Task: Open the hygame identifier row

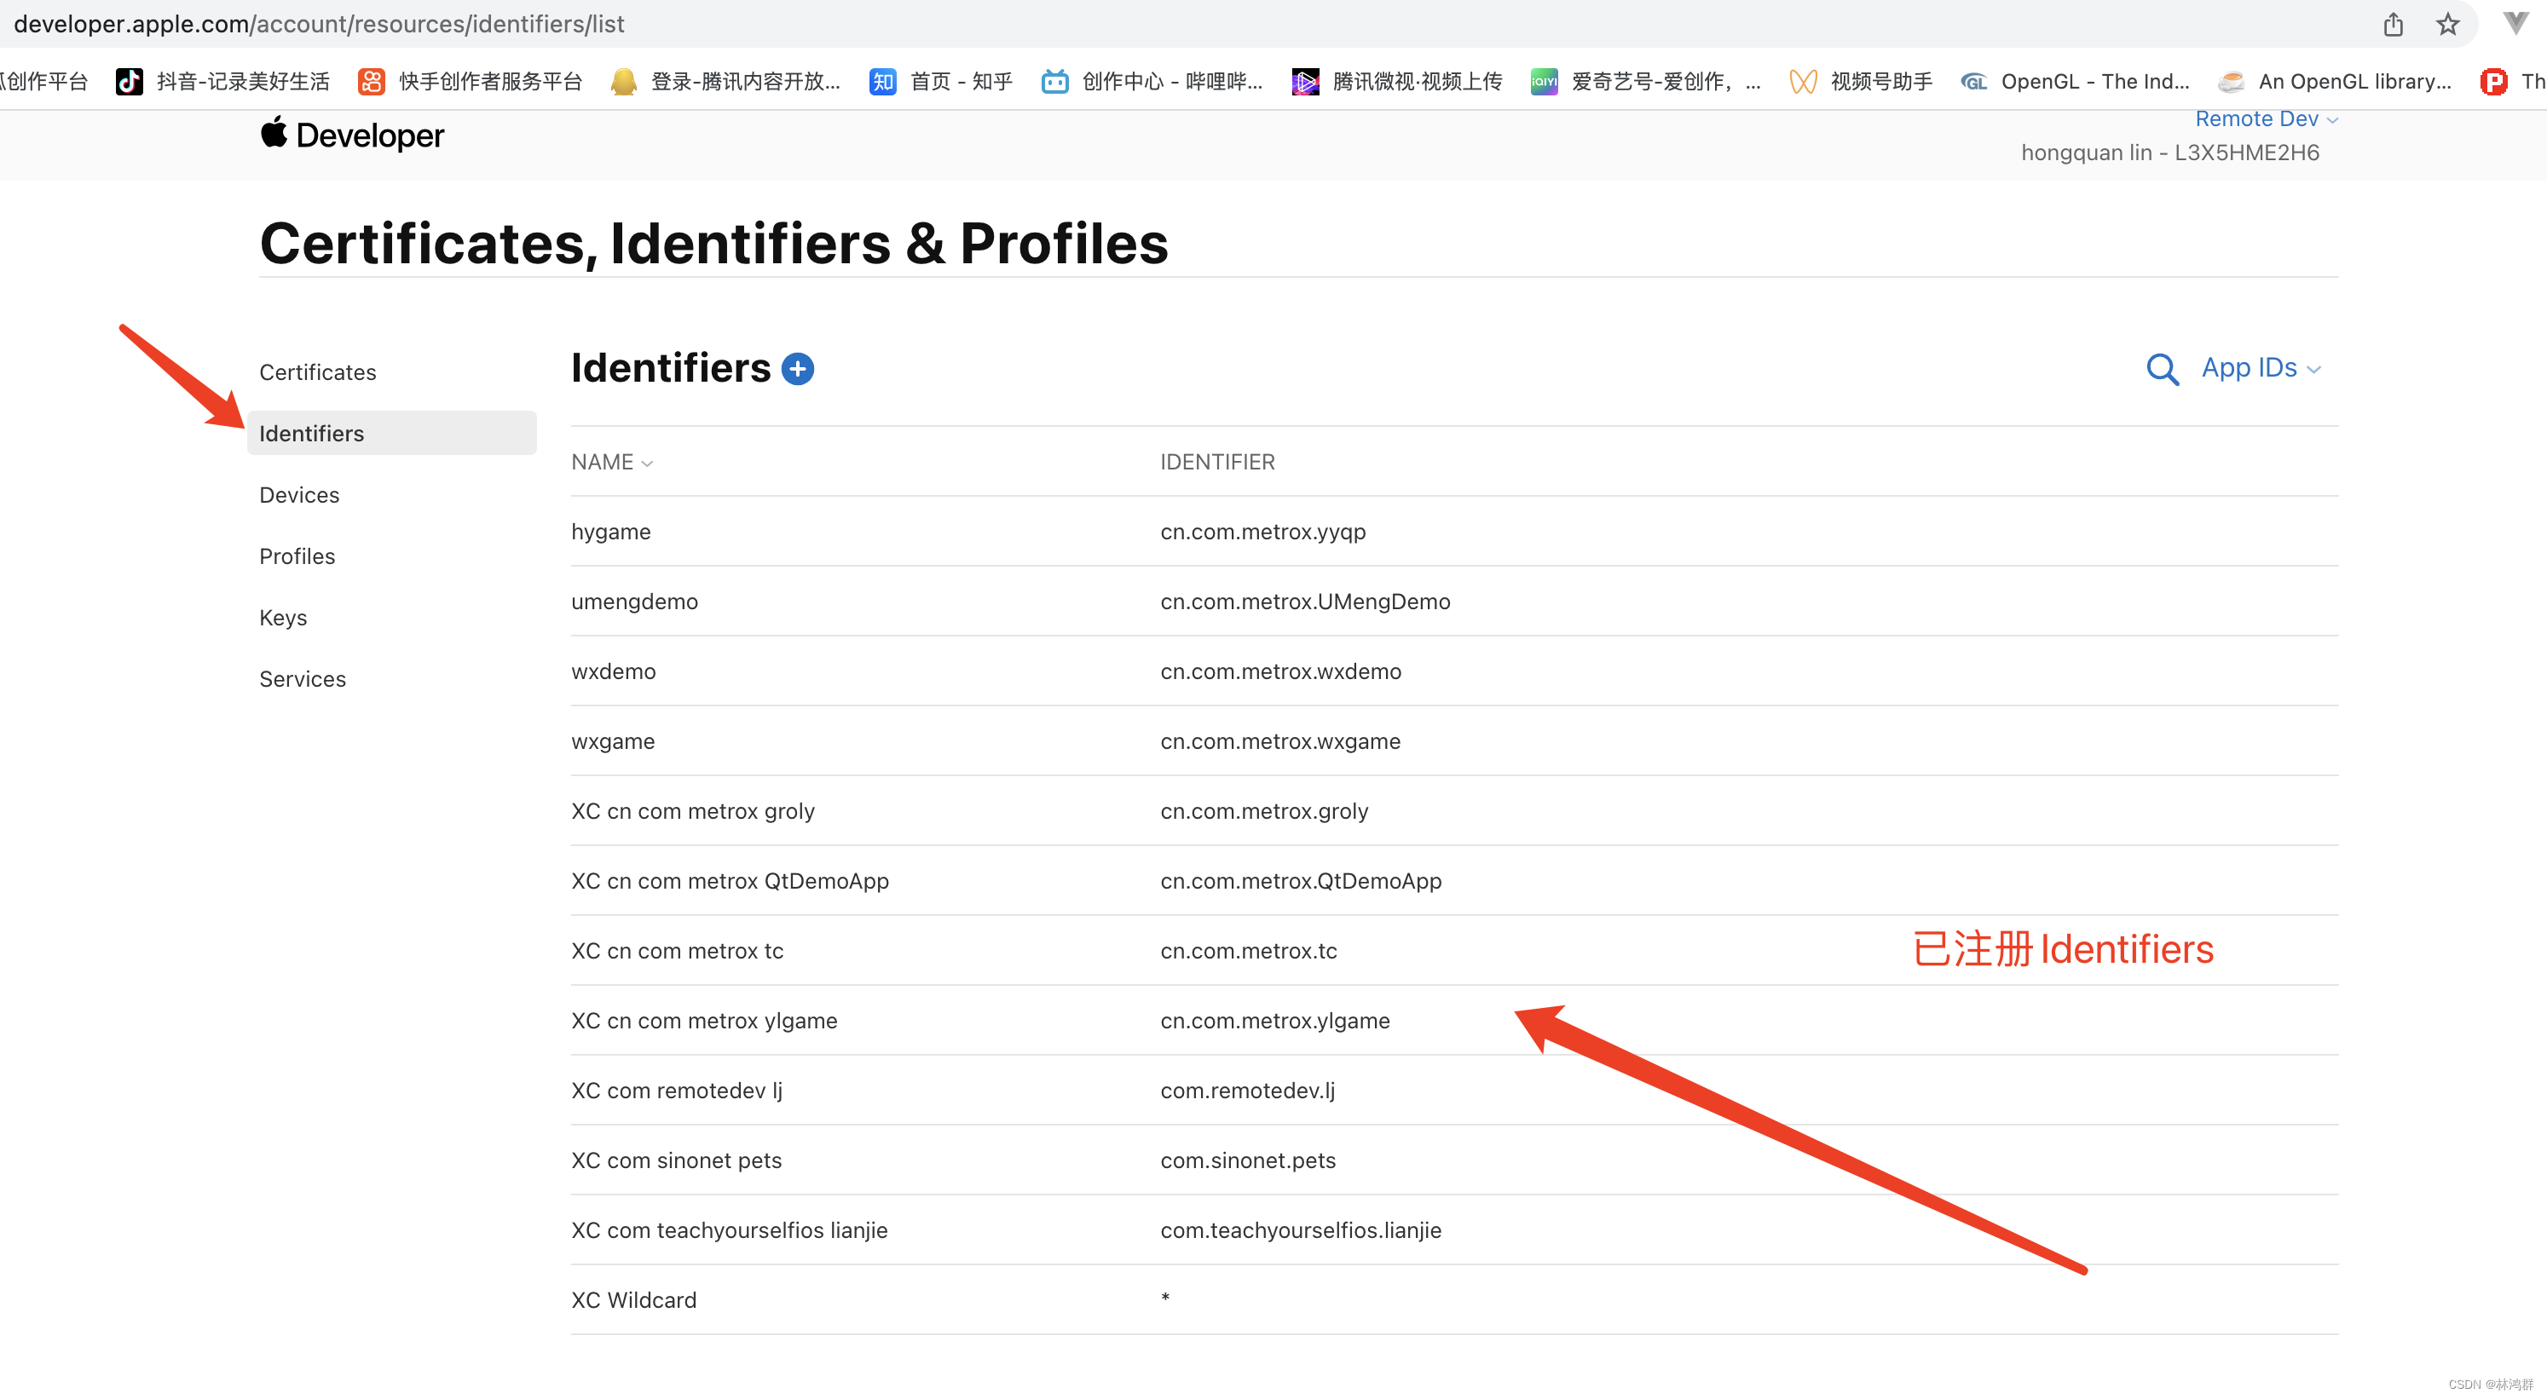Action: tap(1454, 532)
